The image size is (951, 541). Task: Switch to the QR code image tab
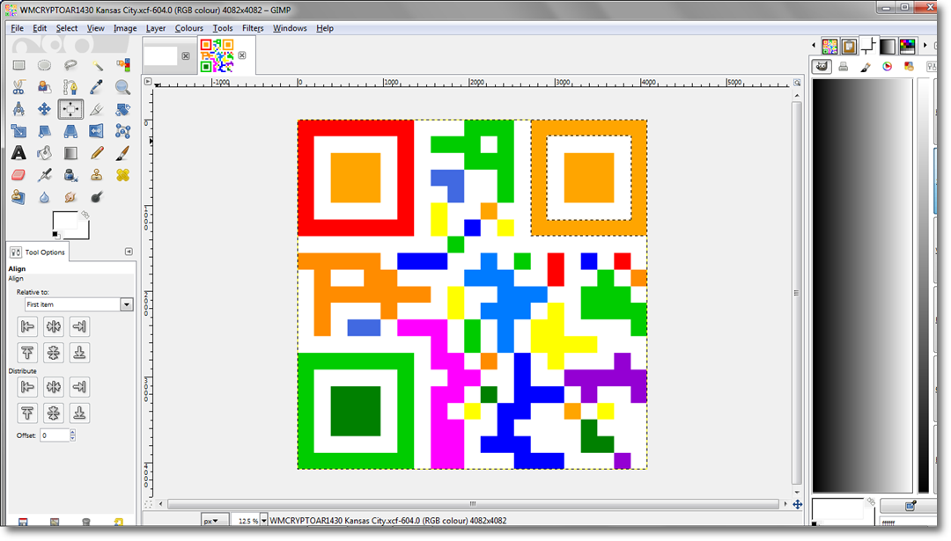pyautogui.click(x=217, y=55)
